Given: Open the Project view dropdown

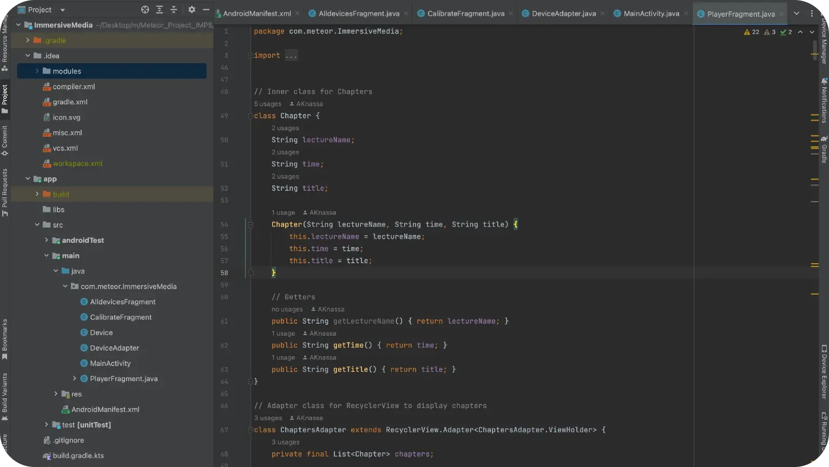Looking at the screenshot, I should [x=62, y=10].
